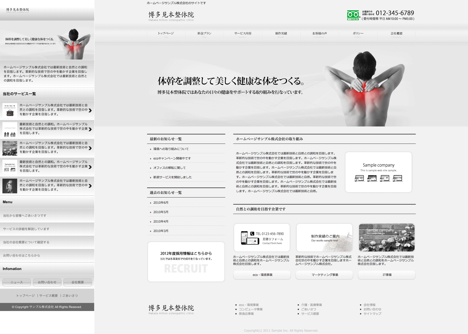Open the 2010年5月 archive link
Viewport: 468px width, 334px height.
(161, 212)
